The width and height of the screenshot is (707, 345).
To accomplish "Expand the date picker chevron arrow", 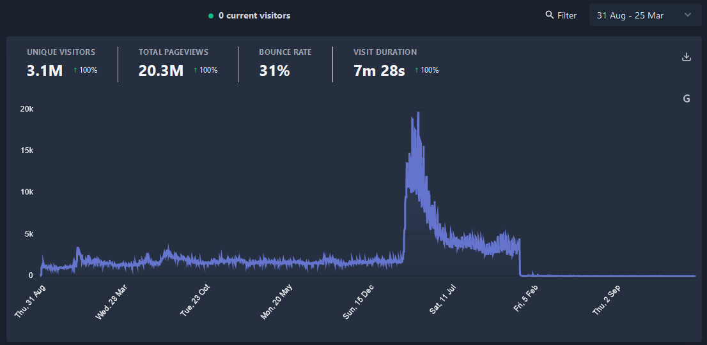I will click(x=688, y=15).
